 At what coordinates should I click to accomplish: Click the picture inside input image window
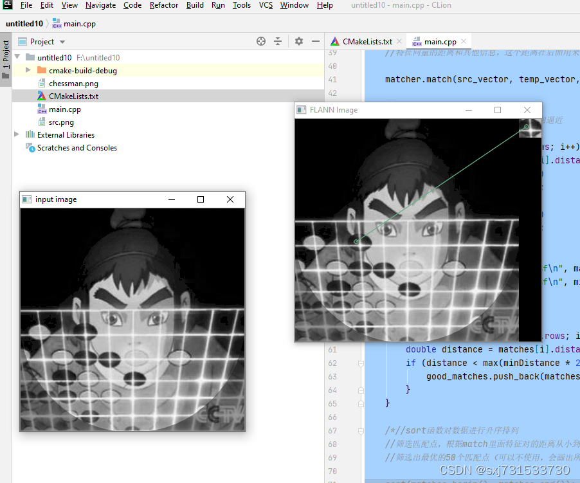coord(132,320)
